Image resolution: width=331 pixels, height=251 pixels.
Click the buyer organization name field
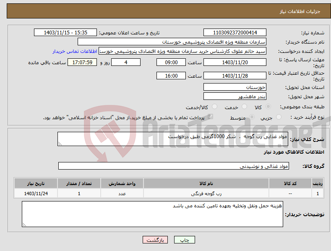172,42
